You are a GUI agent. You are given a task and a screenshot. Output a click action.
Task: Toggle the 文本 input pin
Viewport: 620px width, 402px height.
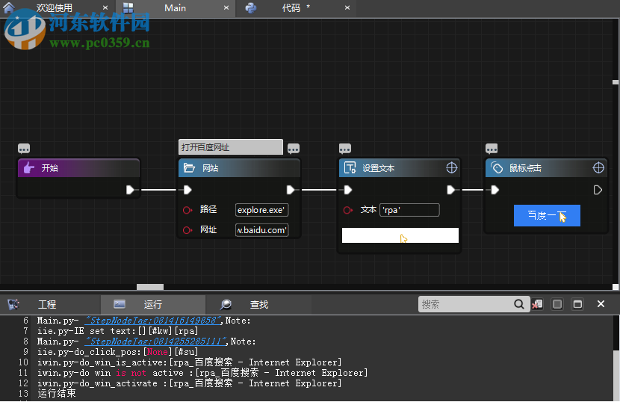click(347, 210)
